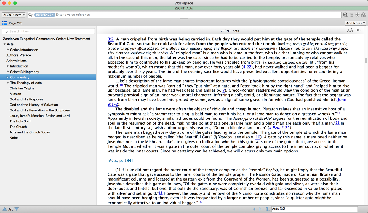Click the AA text size icon
Image resolution: width=368 pixels, height=213 pixels.
pyautogui.click(x=350, y=30)
